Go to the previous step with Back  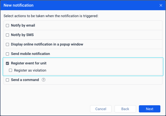point(125,109)
